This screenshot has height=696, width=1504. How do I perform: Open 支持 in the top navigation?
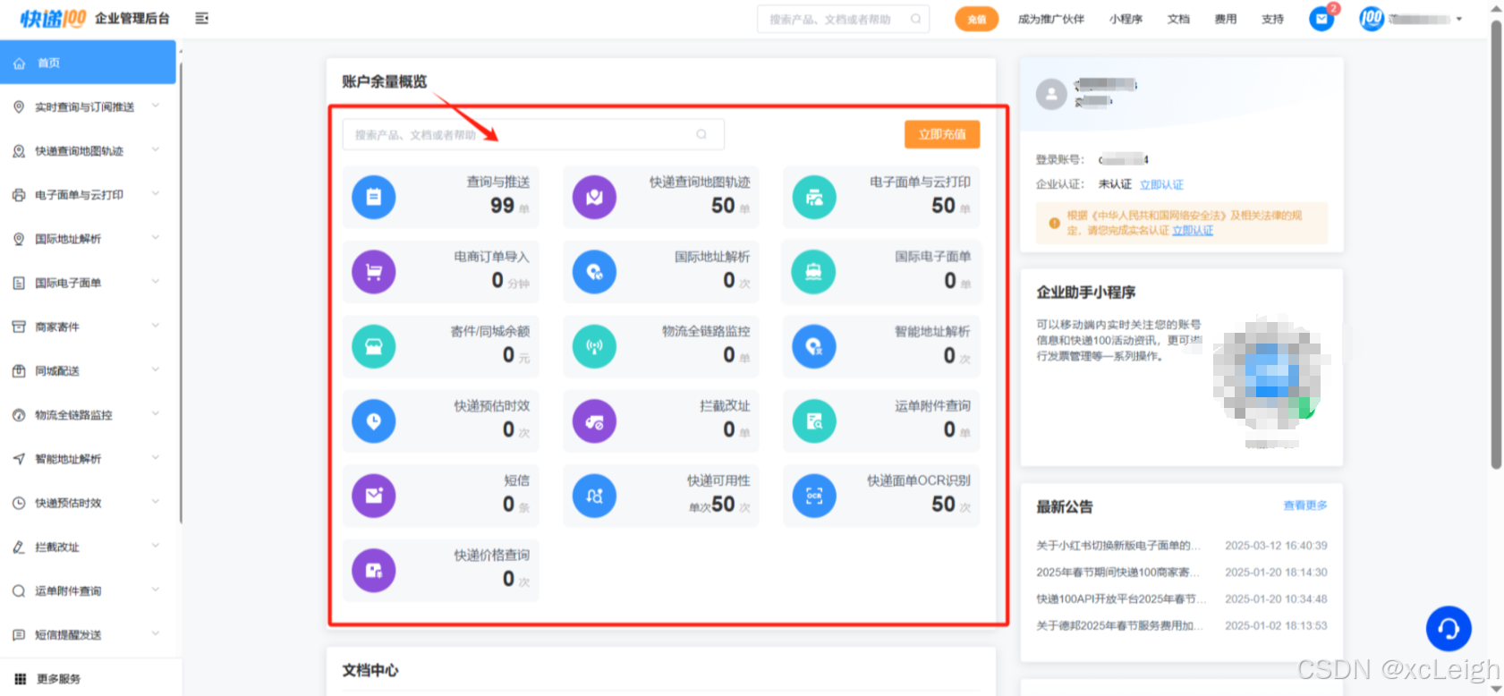point(1272,19)
